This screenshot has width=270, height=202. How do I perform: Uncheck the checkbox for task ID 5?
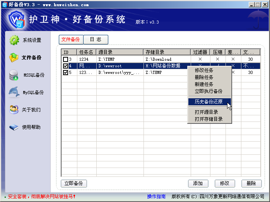coord(65,72)
